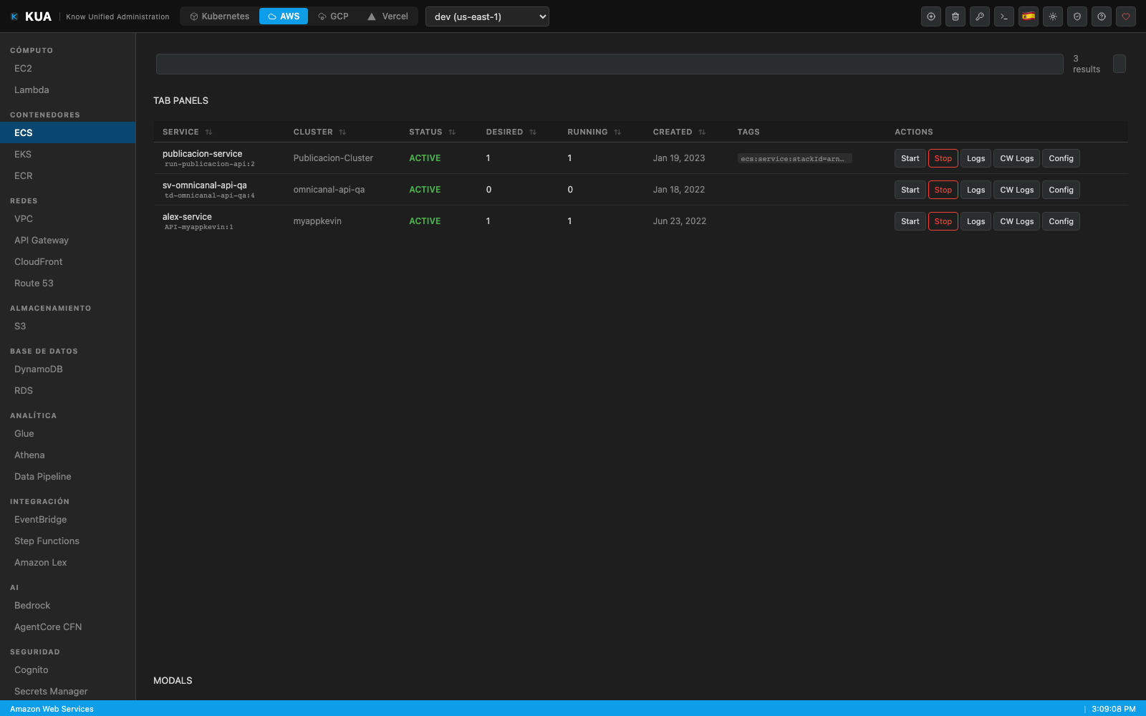Toggle the sun theme icon

tap(1053, 16)
